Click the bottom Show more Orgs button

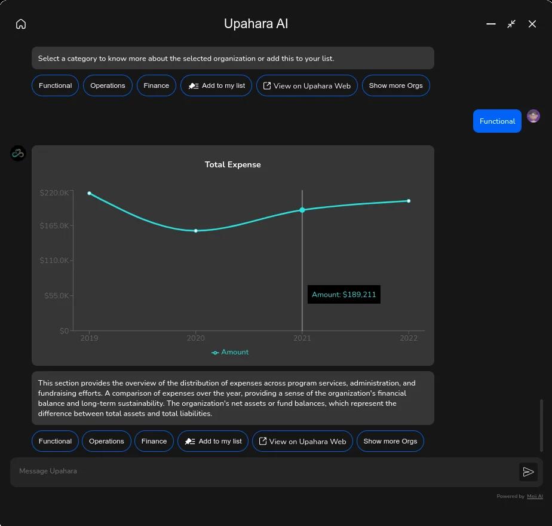pos(390,441)
